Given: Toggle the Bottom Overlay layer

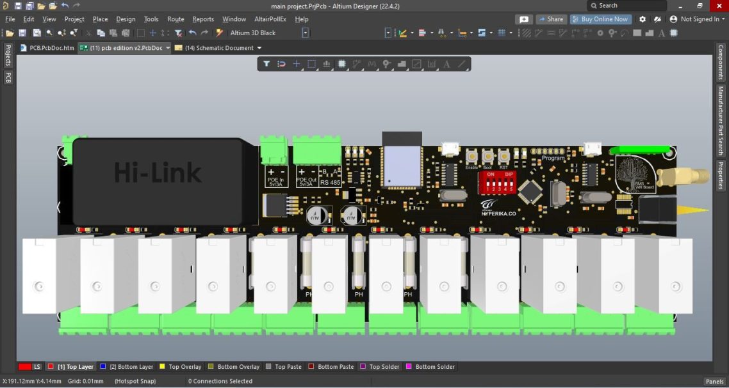Looking at the screenshot, I should [234, 367].
